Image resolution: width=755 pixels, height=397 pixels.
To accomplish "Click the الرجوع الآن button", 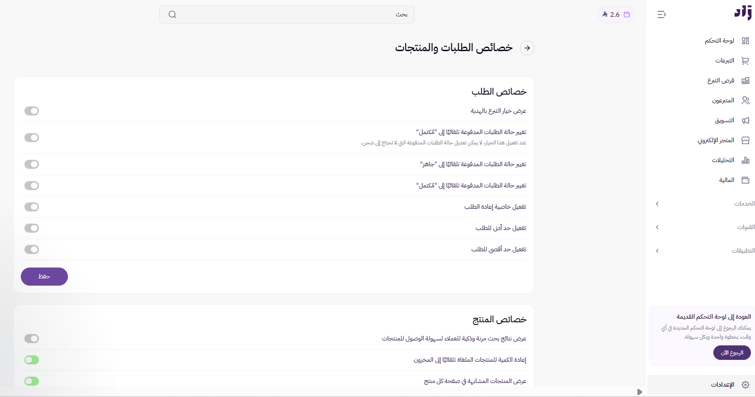I will [732, 353].
